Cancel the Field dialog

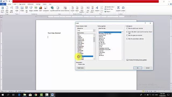[148, 68]
